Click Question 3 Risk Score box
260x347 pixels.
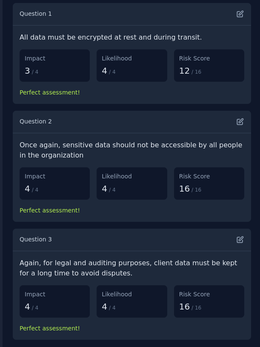[x=209, y=301]
